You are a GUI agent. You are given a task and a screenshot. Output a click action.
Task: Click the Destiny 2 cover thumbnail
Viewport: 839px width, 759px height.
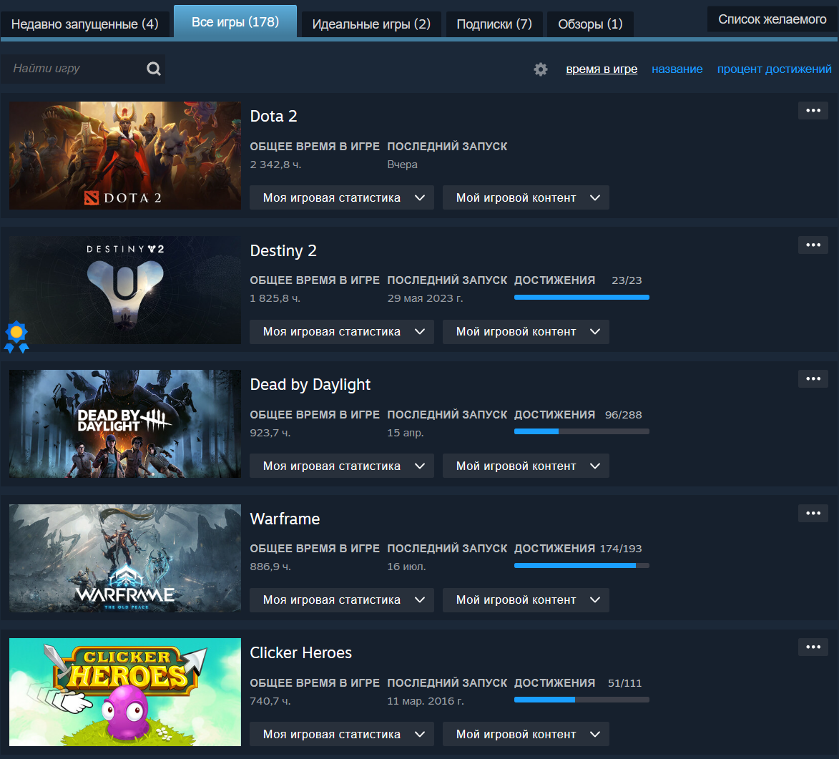pyautogui.click(x=125, y=290)
